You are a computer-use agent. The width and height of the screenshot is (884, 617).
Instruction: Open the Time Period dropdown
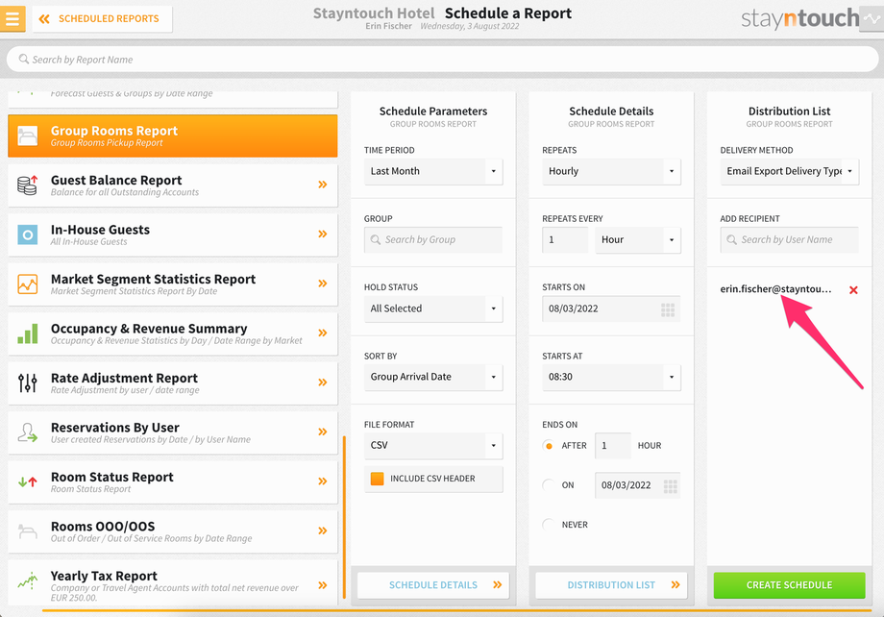click(x=433, y=171)
